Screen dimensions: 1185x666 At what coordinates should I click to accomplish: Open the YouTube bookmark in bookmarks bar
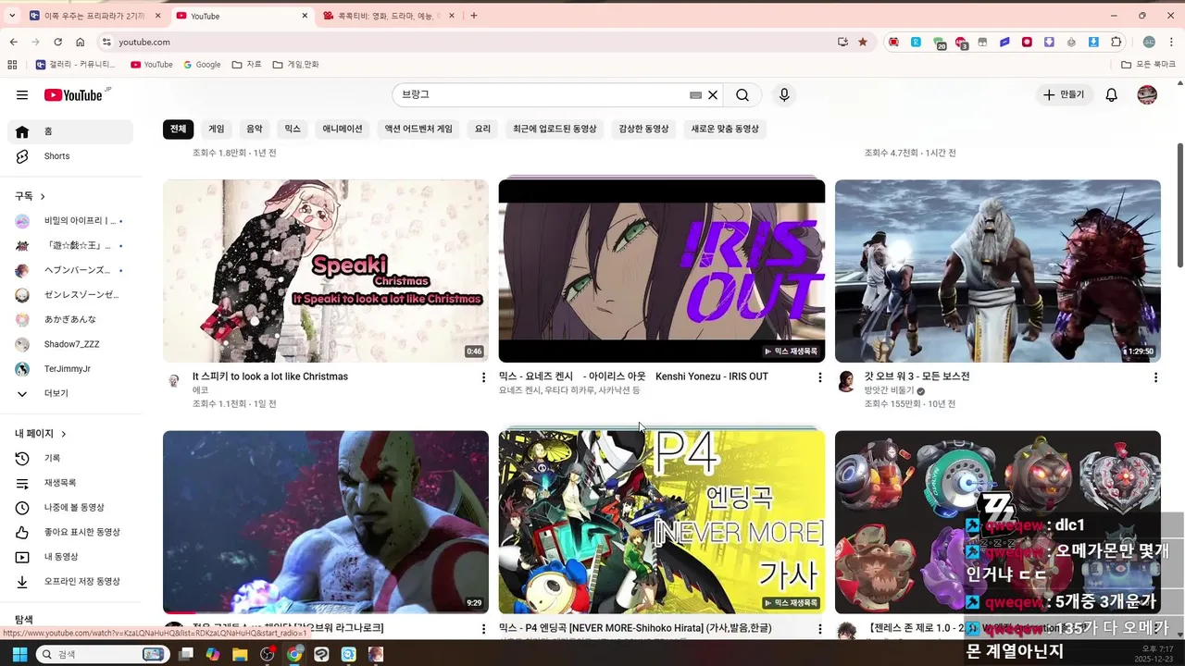(152, 65)
